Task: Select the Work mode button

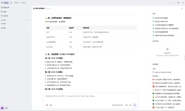Action: (5, 3)
